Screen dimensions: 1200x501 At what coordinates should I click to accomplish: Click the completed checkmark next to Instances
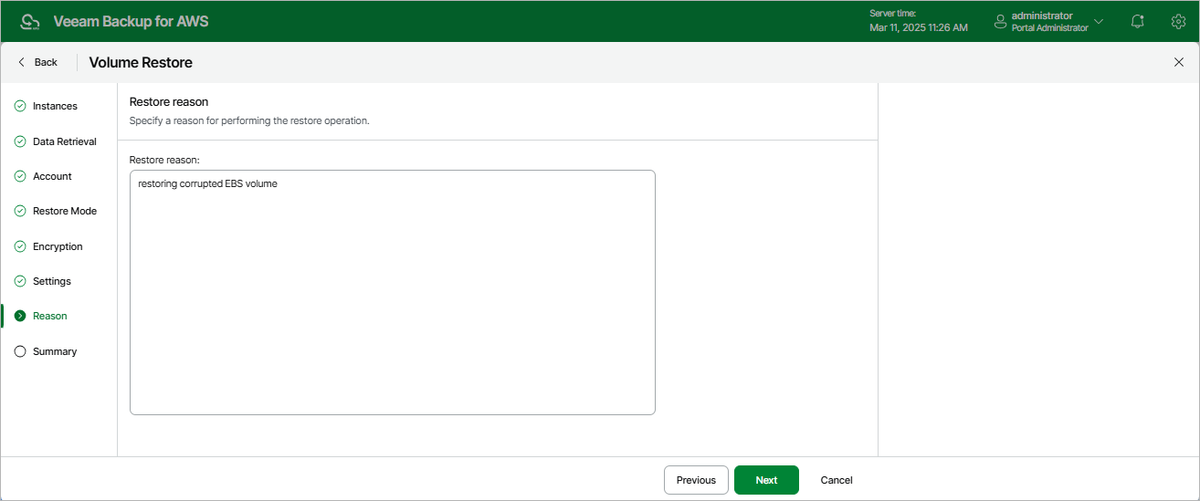20,106
